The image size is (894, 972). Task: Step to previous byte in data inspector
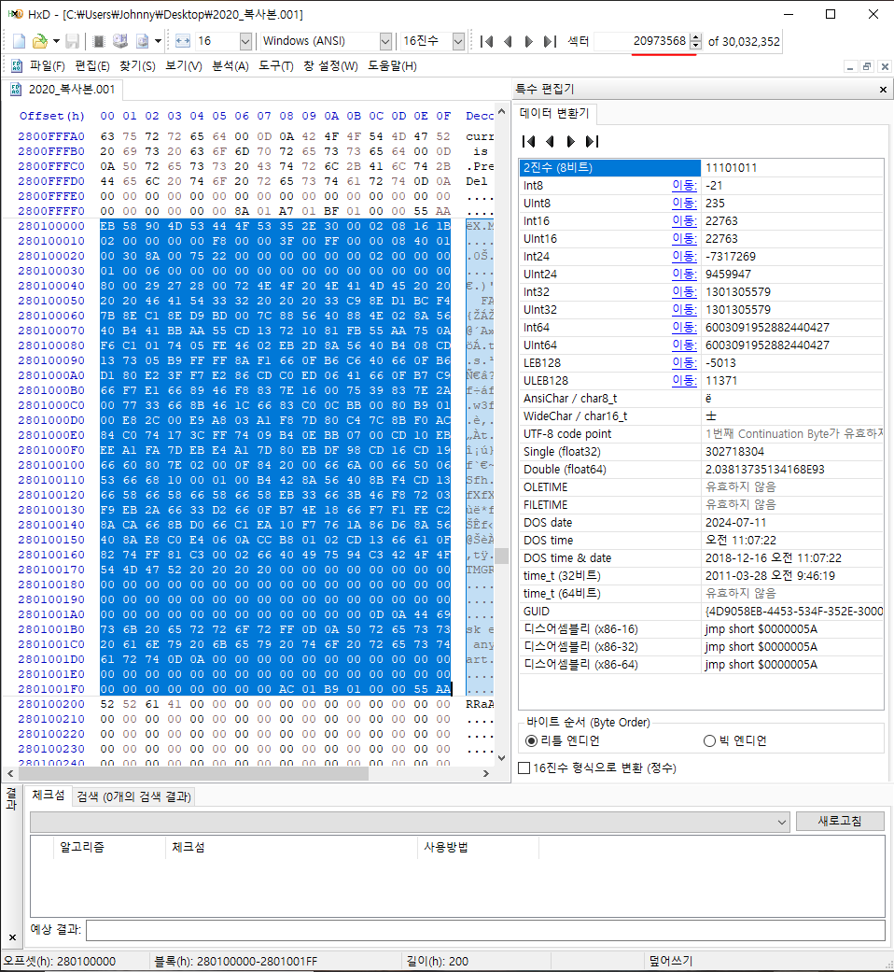(550, 141)
